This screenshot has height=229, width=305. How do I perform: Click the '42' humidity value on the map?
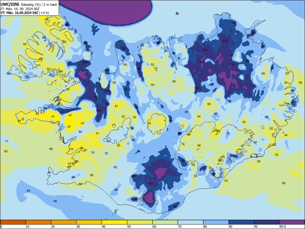click(69, 127)
